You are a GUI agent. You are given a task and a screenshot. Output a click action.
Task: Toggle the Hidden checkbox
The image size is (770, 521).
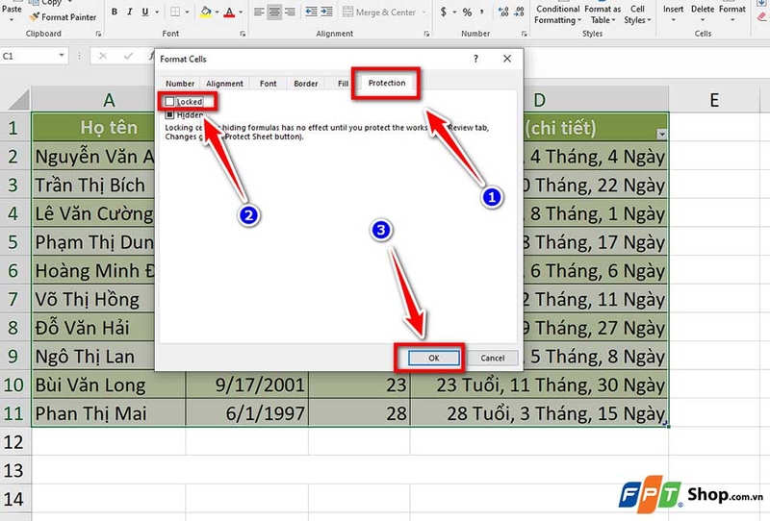pos(169,114)
